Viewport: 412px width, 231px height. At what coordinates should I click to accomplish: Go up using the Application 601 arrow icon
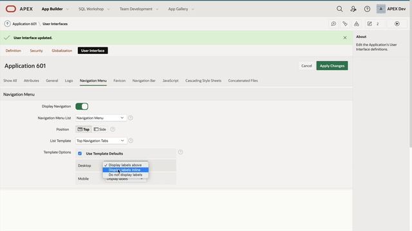coord(7,24)
